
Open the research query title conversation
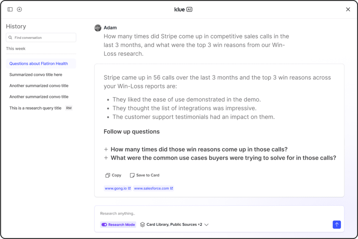click(35, 108)
